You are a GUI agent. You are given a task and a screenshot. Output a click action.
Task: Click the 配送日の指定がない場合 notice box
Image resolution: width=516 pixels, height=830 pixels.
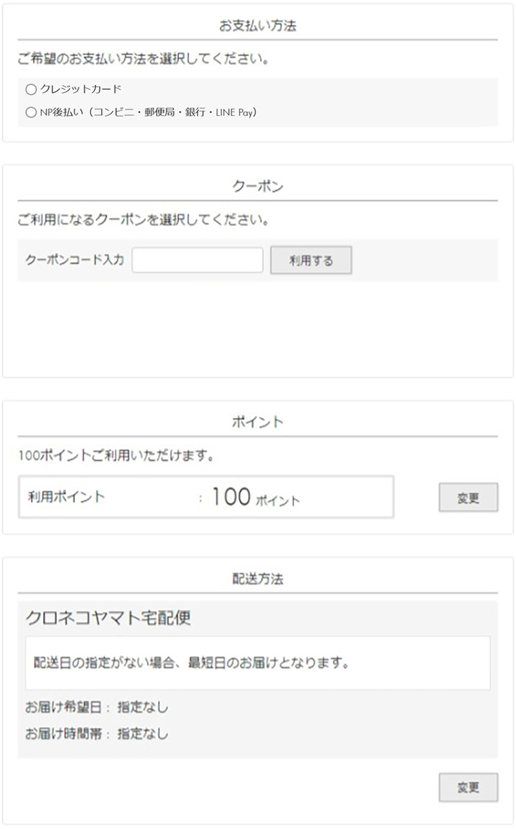[x=257, y=663]
